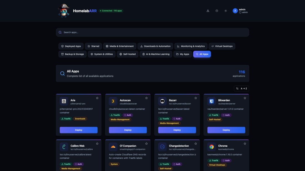Select the System & Utilities category

coord(102,54)
